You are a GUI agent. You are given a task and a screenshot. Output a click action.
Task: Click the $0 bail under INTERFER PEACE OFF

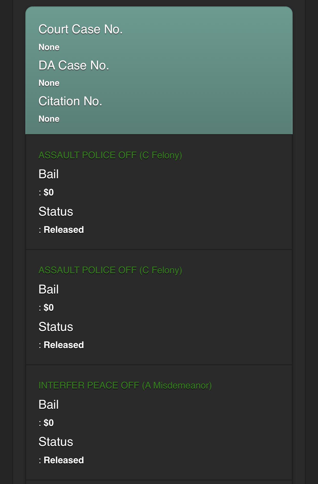[48, 423]
